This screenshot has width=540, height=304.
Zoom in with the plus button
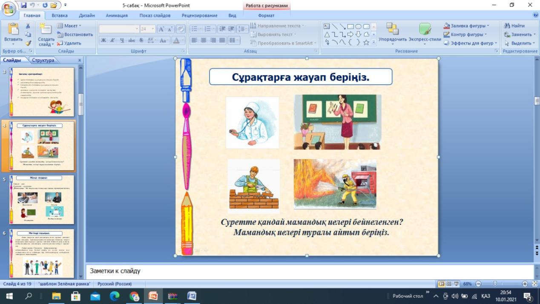(525, 284)
